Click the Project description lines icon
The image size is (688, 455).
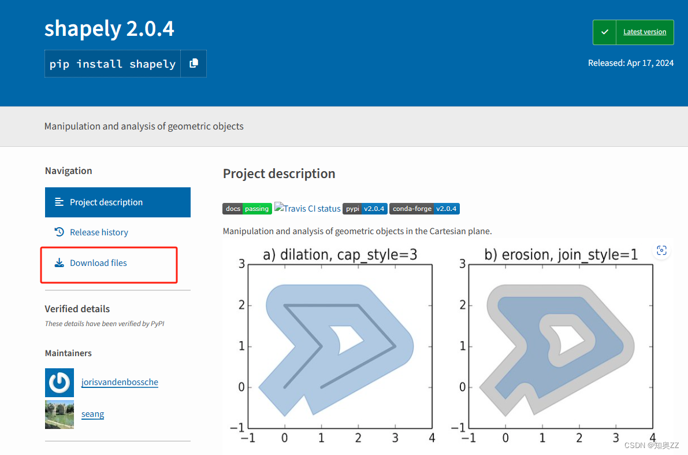click(x=59, y=202)
